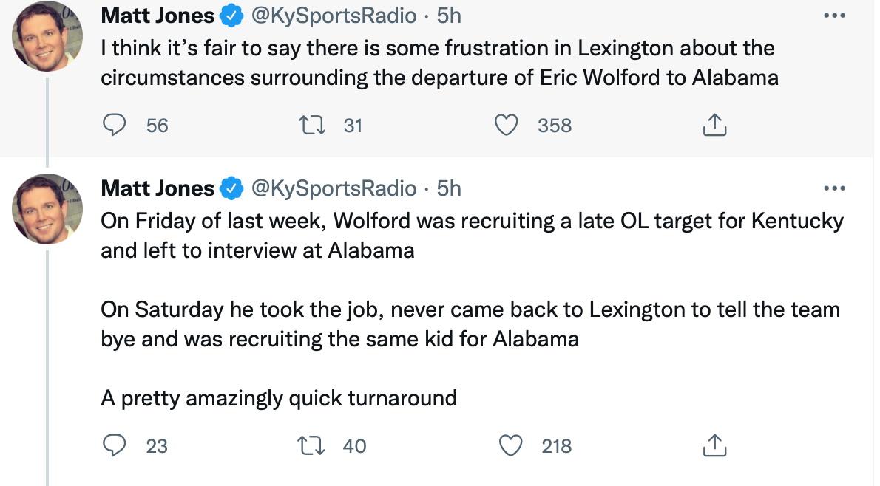Open tweet text about quick turnaround
This screenshot has height=486, width=880.
(279, 398)
